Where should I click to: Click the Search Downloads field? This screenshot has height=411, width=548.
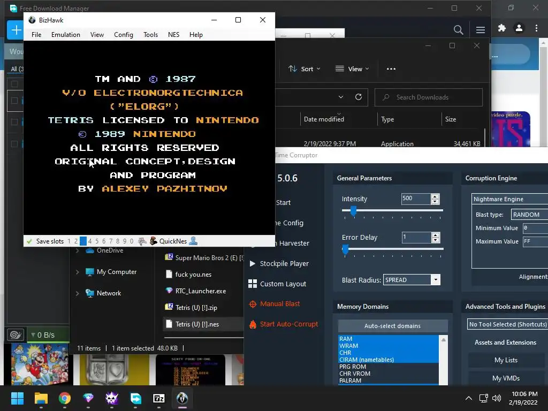point(429,97)
